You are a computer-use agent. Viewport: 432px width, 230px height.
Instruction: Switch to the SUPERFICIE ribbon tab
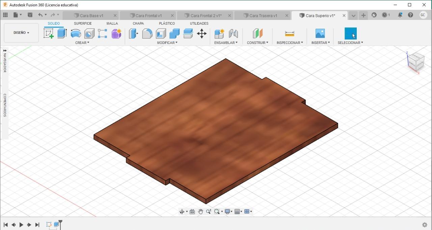(x=83, y=23)
